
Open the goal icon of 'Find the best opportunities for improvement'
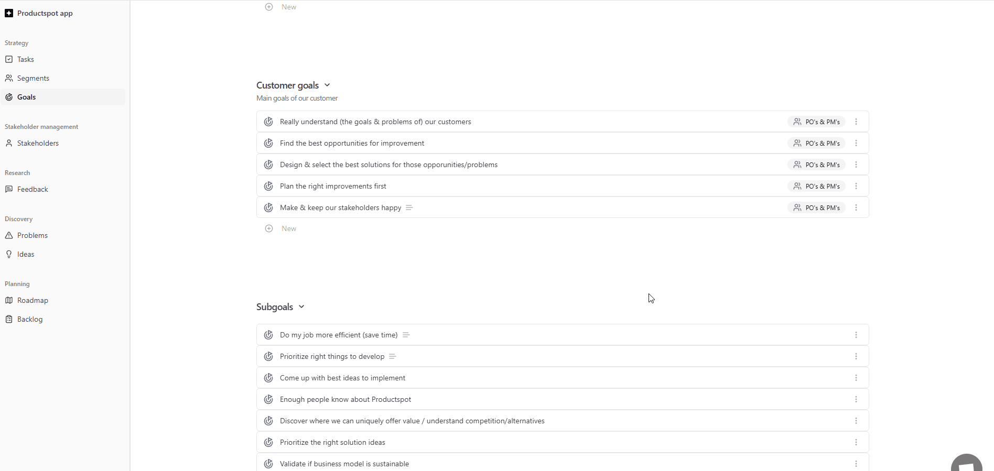pos(268,143)
